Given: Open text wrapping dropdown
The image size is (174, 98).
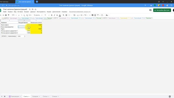Looking at the screenshot, I should point(82,15).
